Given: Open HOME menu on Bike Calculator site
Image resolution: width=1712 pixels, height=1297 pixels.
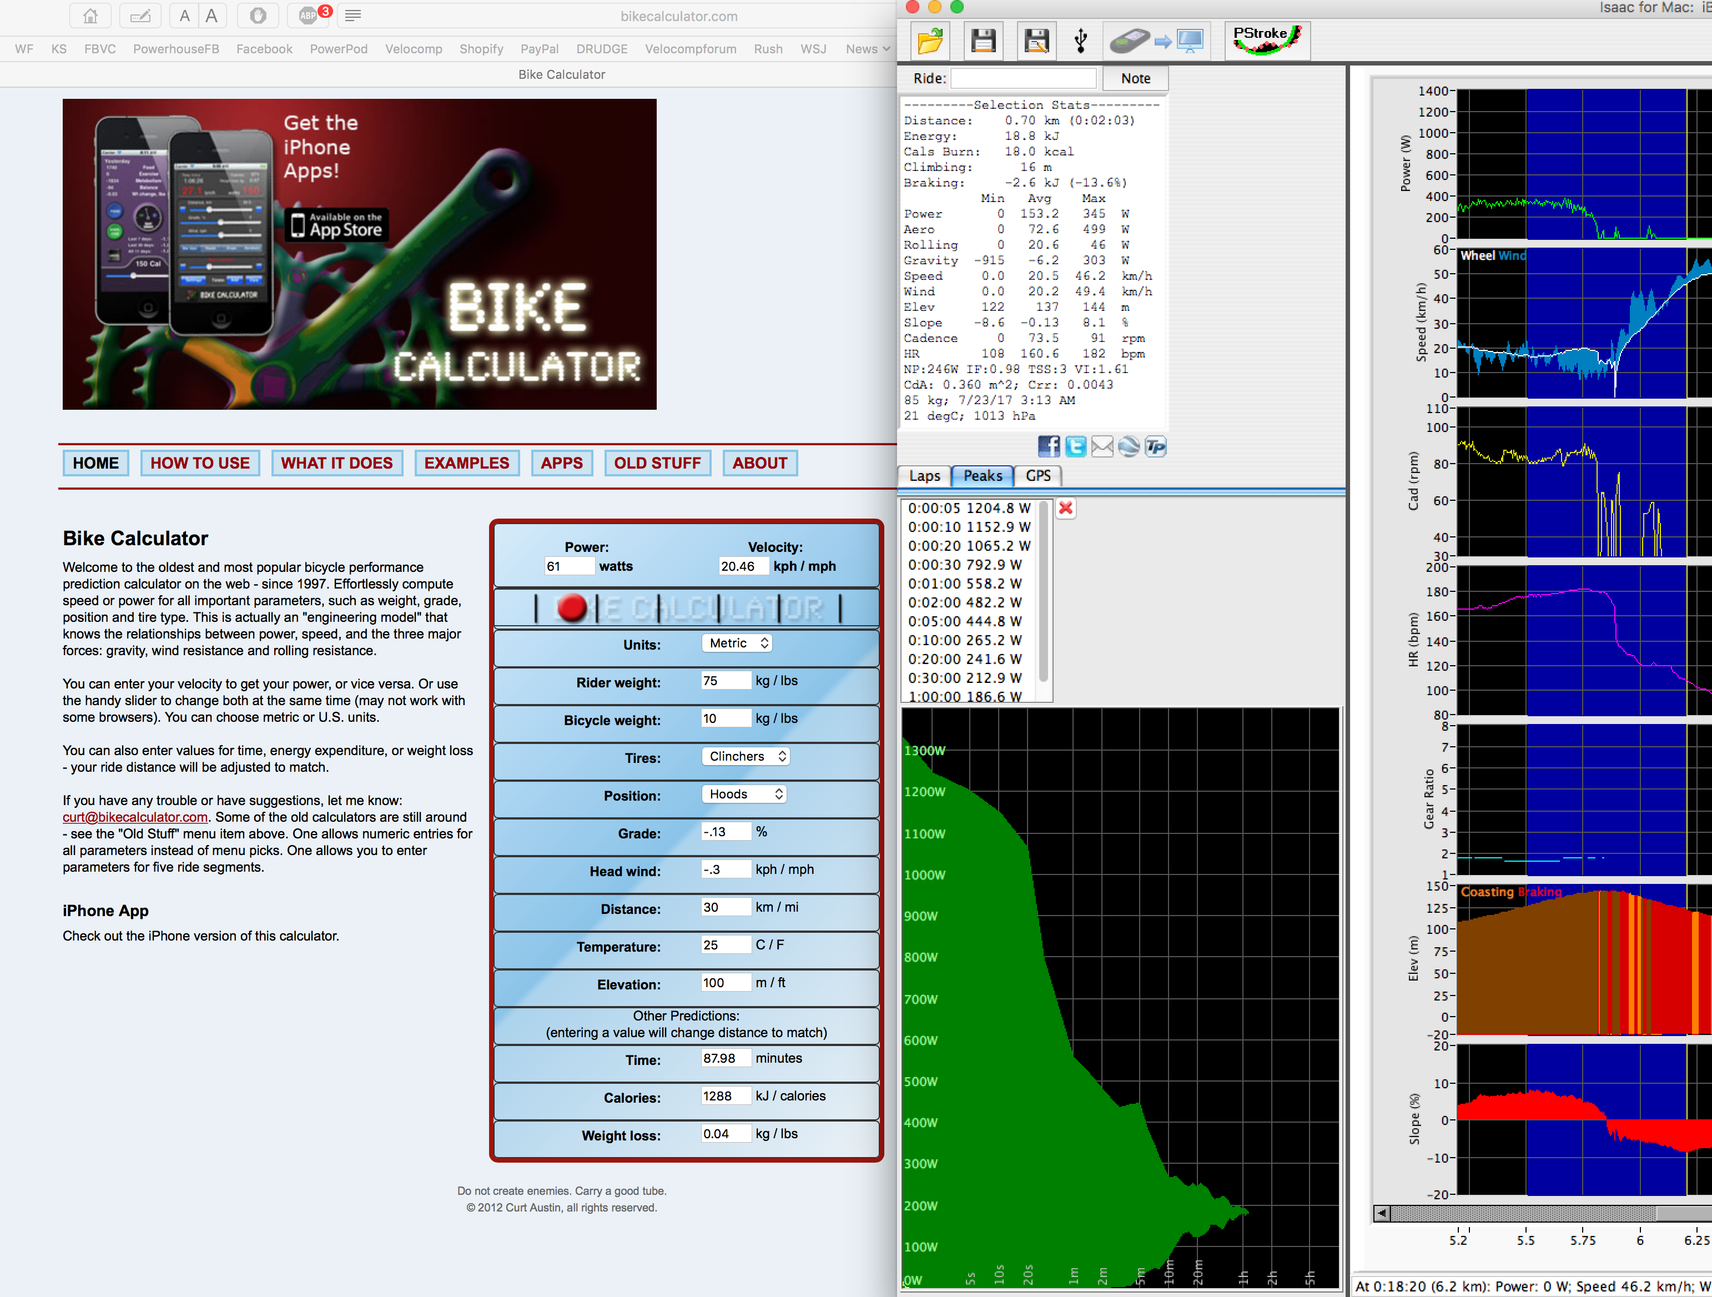Looking at the screenshot, I should tap(96, 463).
